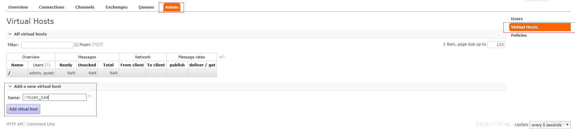Screen dimensions: 575x130
Task: Switch to the Queues tab
Action: pos(146,7)
